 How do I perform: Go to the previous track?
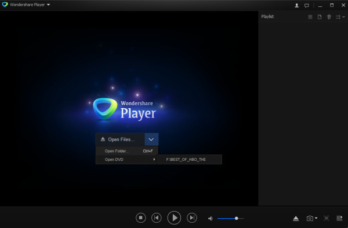pyautogui.click(x=157, y=218)
